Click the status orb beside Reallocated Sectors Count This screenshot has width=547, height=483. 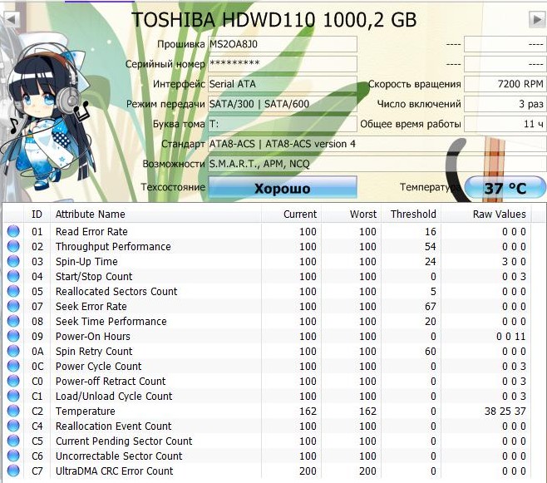click(x=13, y=291)
